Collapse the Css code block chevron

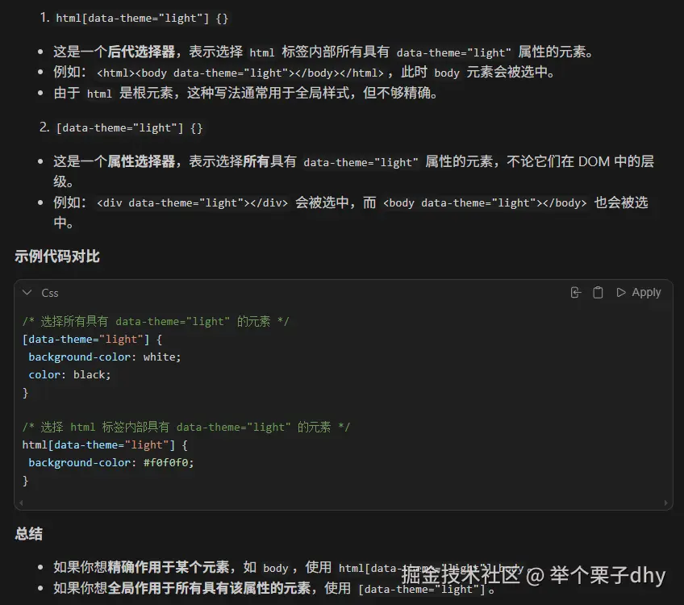27,293
